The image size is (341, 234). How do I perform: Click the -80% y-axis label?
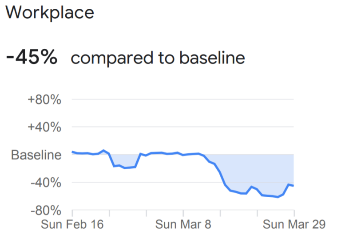point(45,210)
